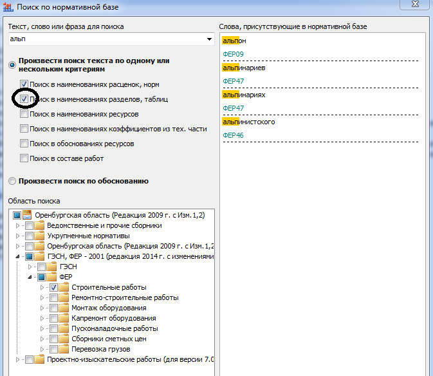Viewport: 433px width, 376px height.
Task: Select radio Произвести поиск текста по критериям
Action: [12, 65]
